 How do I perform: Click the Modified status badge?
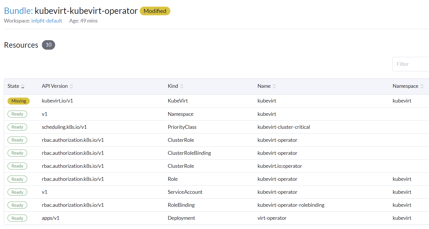point(155,11)
